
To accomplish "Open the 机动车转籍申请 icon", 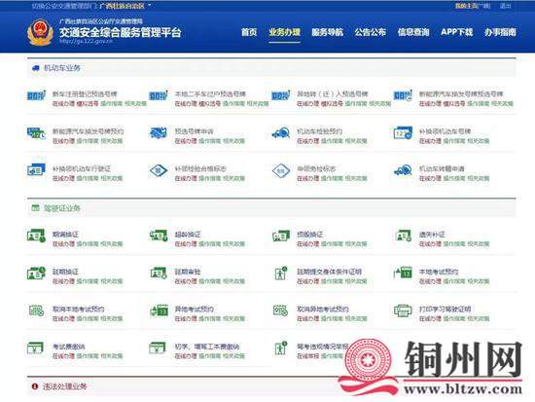I will pos(403,170).
